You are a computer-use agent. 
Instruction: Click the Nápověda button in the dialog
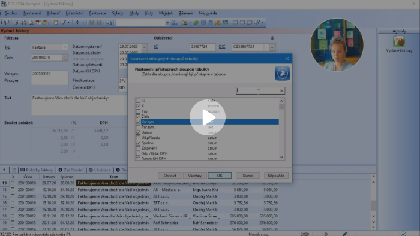(276, 176)
